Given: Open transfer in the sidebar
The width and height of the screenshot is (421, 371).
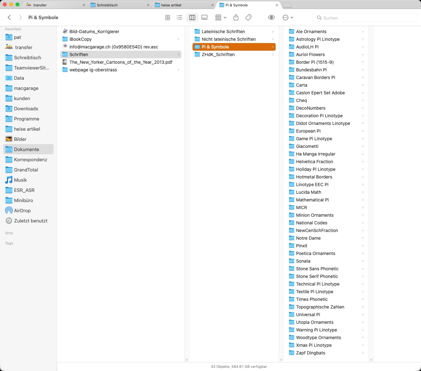Looking at the screenshot, I should [x=28, y=47].
